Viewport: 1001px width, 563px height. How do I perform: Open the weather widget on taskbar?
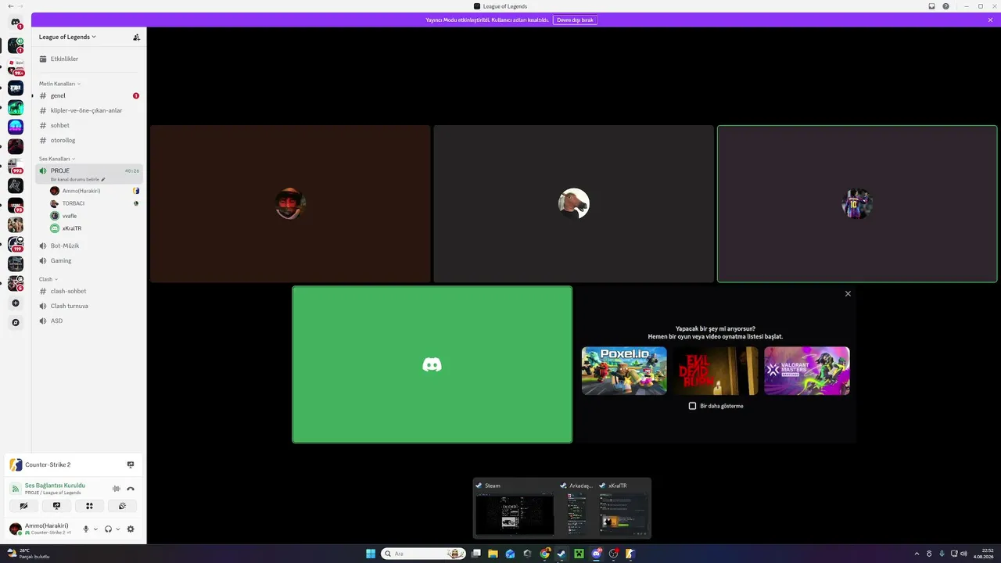click(29, 554)
